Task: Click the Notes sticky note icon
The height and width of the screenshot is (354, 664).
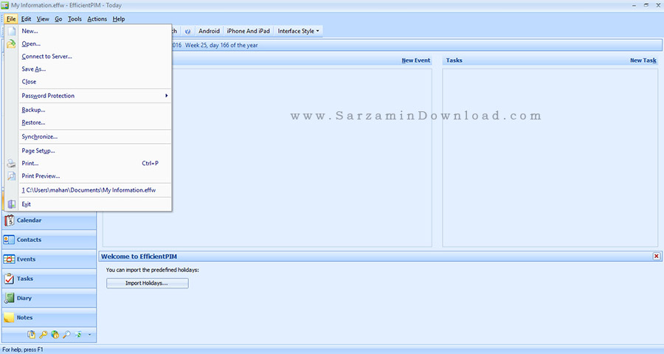Action: pos(9,318)
